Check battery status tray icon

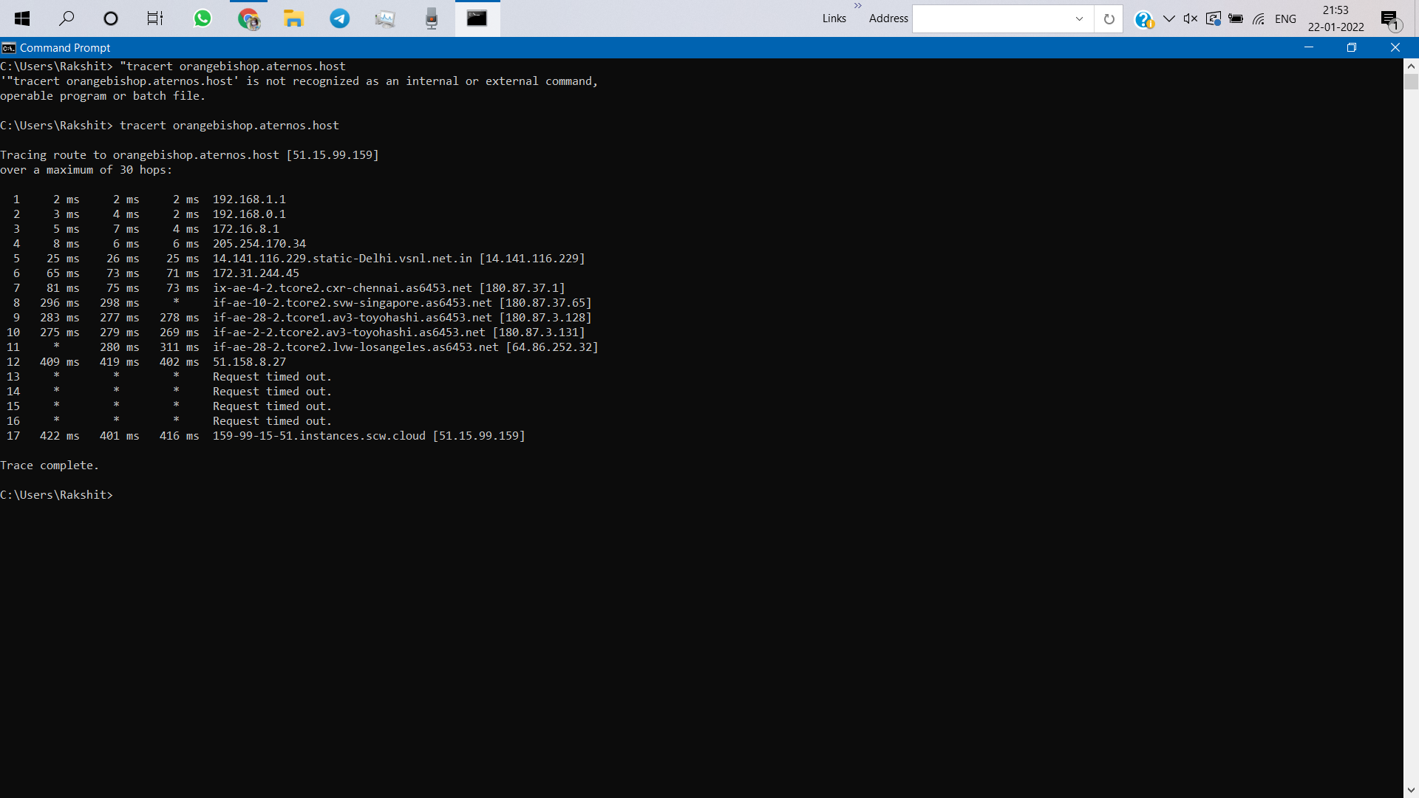click(1236, 18)
